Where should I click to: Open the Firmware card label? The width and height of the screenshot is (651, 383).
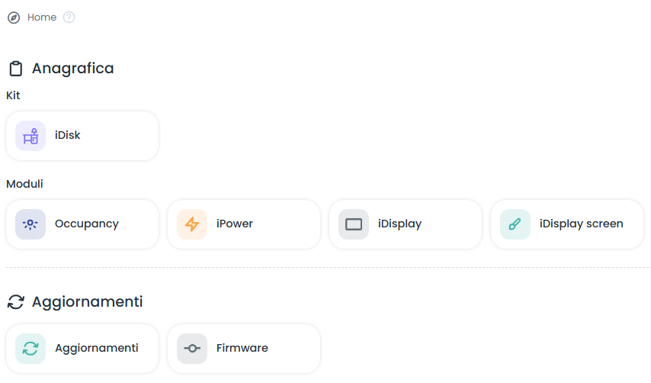coord(242,349)
